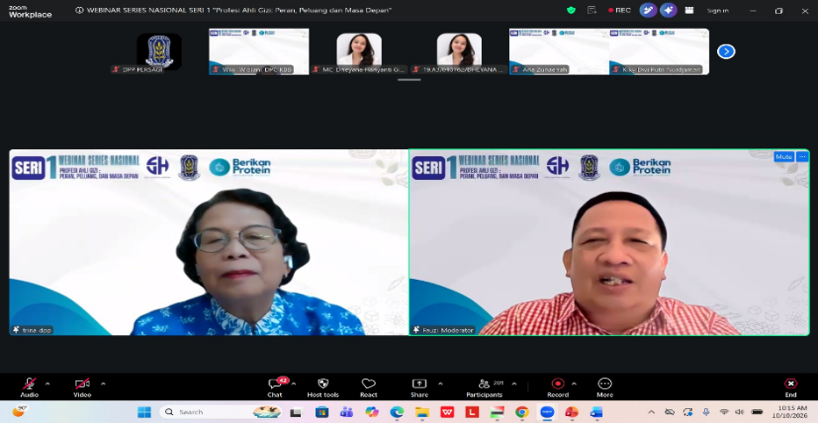Select Kiky Dwi Putri Nurdjaman thumbnail
Image resolution: width=818 pixels, height=423 pixels.
coord(659,52)
